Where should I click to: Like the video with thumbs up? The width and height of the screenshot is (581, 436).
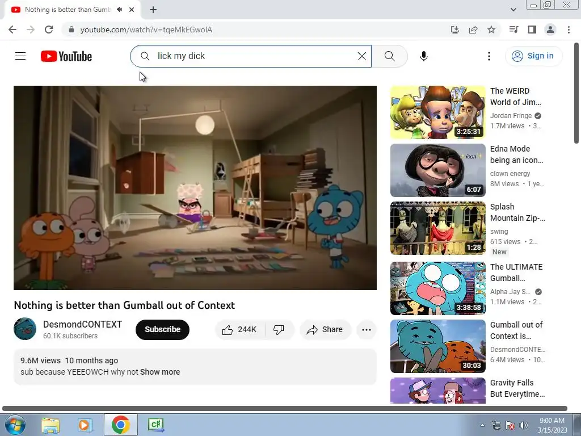[227, 330]
